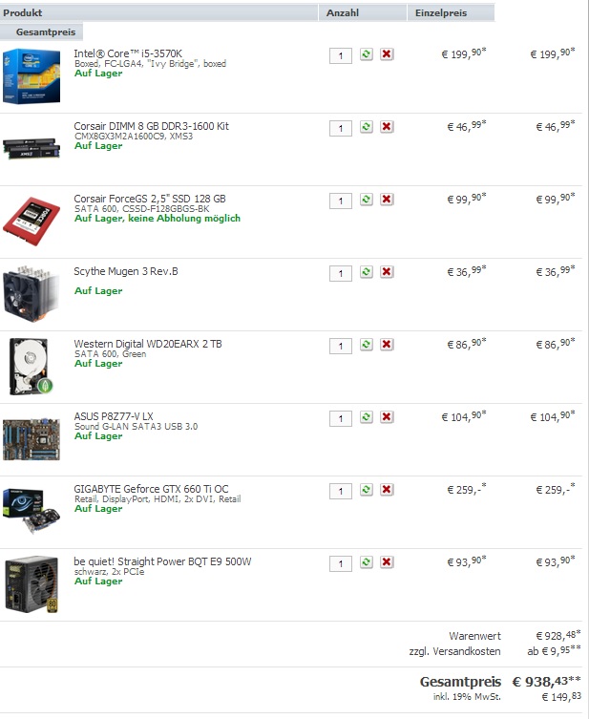Image resolution: width=589 pixels, height=719 pixels.
Task: Open Intel Core i5-3570K product link
Action: click(x=128, y=53)
